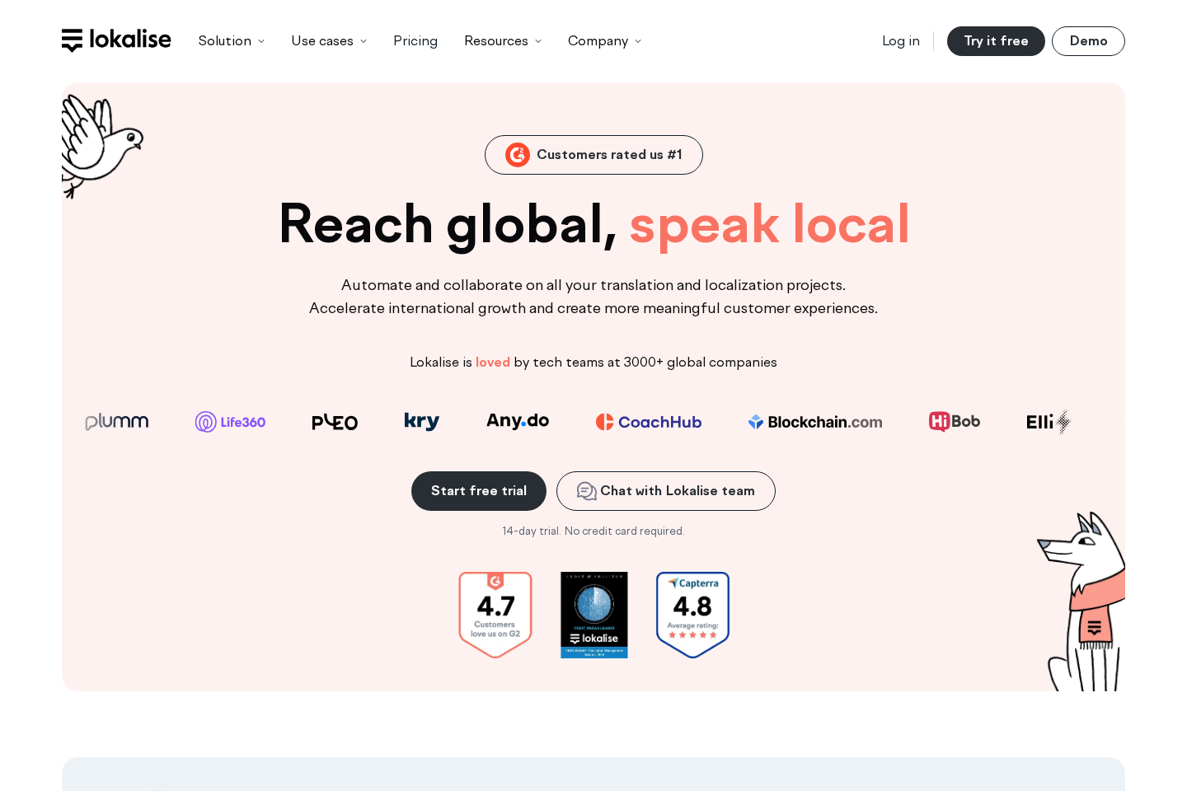The width and height of the screenshot is (1187, 791).
Task: Open Chat with Lokalise team
Action: (x=666, y=491)
